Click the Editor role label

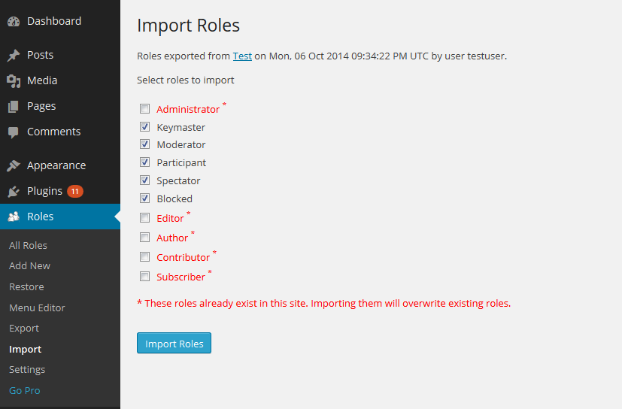click(x=170, y=219)
